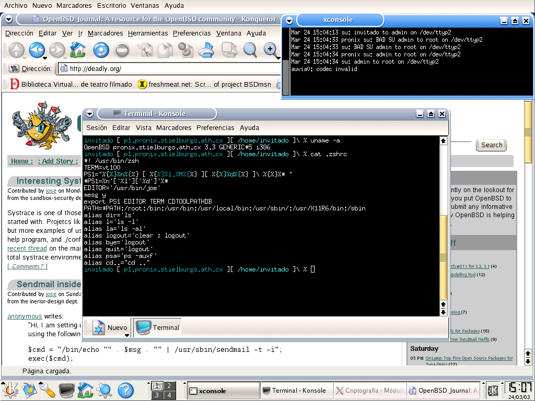Open the Help question-mark icon on the panel

[125, 390]
